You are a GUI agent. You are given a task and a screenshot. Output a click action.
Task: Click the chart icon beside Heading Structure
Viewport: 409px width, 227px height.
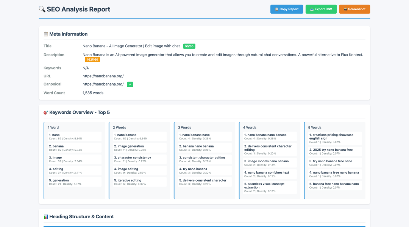tap(46, 216)
